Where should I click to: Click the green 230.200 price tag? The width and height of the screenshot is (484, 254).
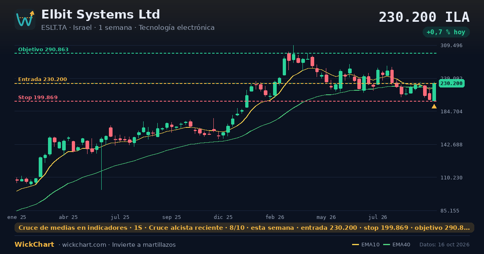click(x=452, y=83)
